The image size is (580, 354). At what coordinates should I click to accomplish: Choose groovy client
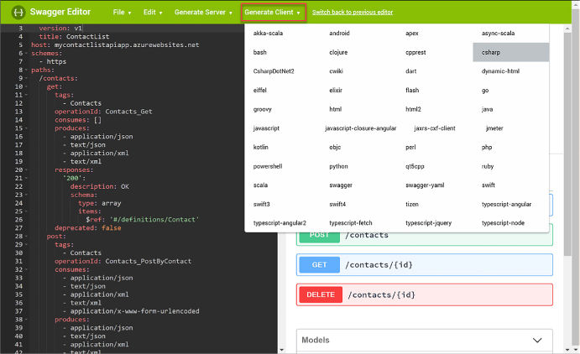coord(262,109)
